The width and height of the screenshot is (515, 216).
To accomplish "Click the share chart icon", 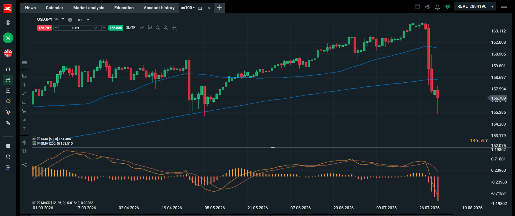I will 24,165.
